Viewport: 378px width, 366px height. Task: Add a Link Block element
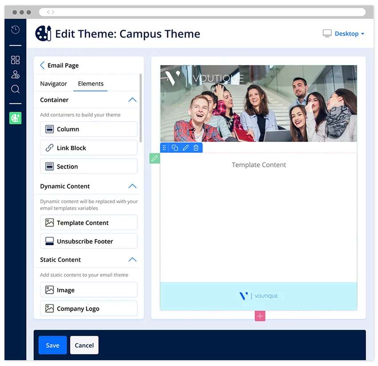click(x=88, y=148)
